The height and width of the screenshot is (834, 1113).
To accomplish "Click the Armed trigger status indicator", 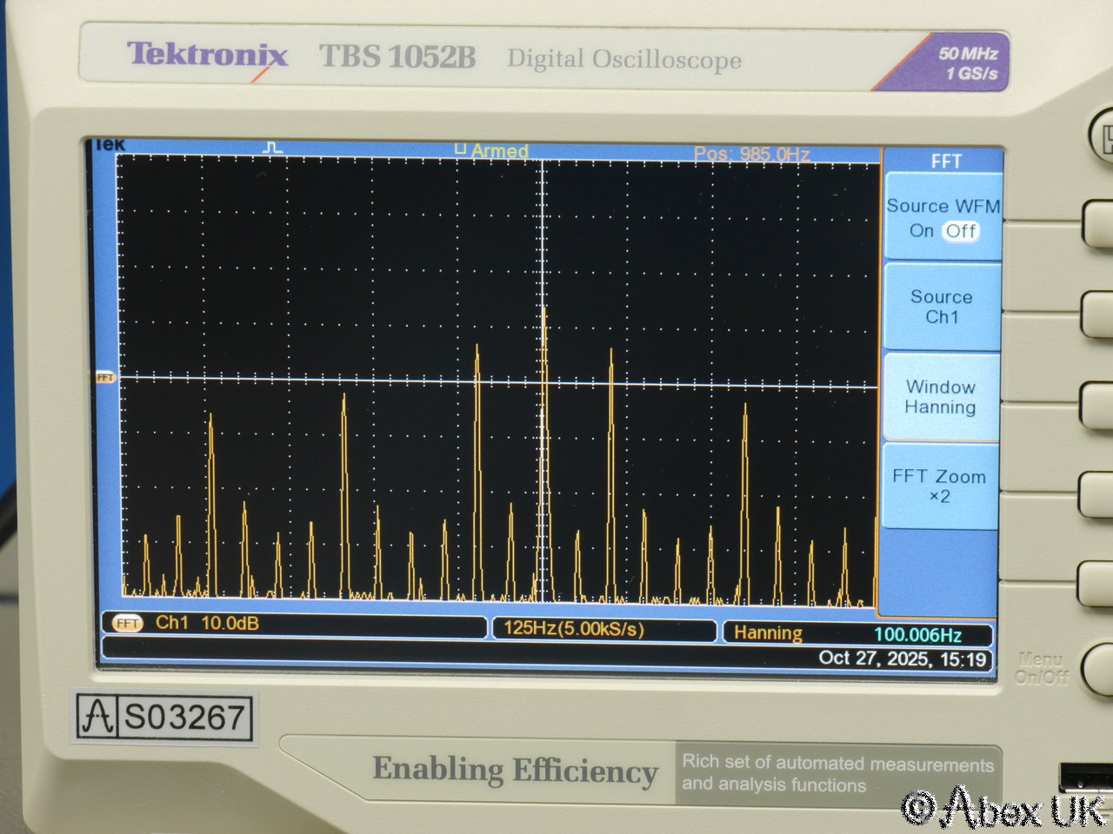I will tap(492, 150).
